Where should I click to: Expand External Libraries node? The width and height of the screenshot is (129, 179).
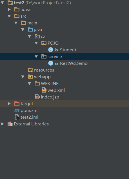(3, 124)
